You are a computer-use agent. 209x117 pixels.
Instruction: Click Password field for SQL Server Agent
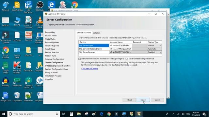click(x=139, y=45)
